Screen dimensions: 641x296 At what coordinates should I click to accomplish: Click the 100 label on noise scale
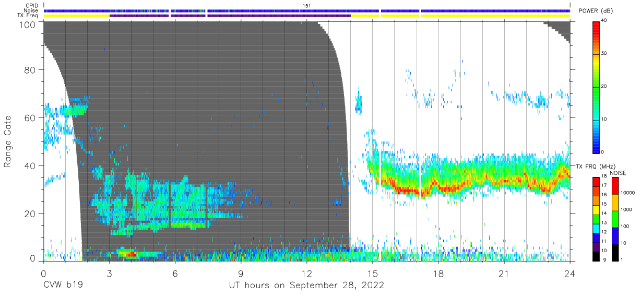(x=625, y=227)
